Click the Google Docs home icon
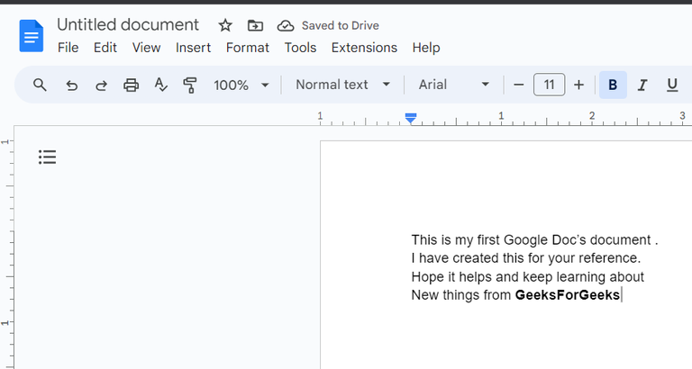This screenshot has height=369, width=692. click(x=32, y=36)
